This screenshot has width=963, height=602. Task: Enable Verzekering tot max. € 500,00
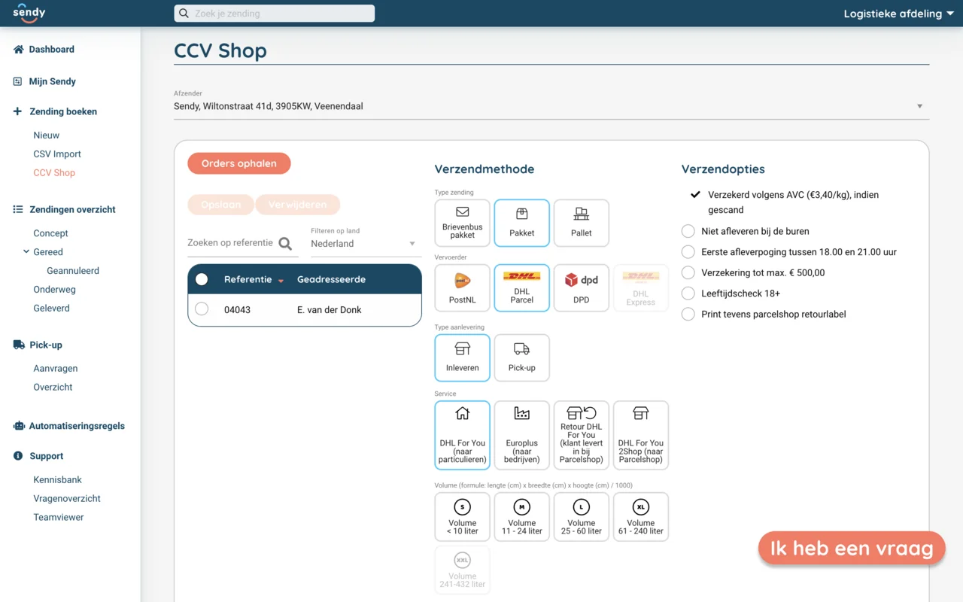(x=688, y=272)
